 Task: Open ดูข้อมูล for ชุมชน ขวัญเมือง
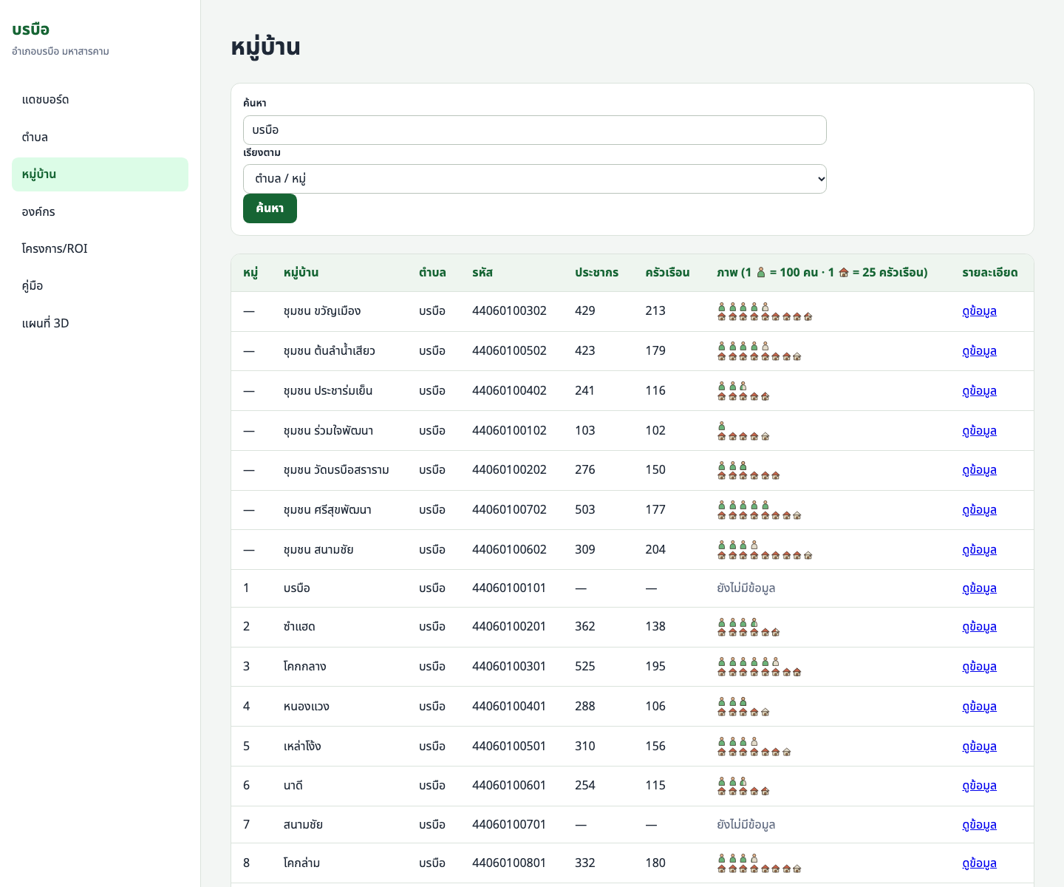[x=979, y=311]
